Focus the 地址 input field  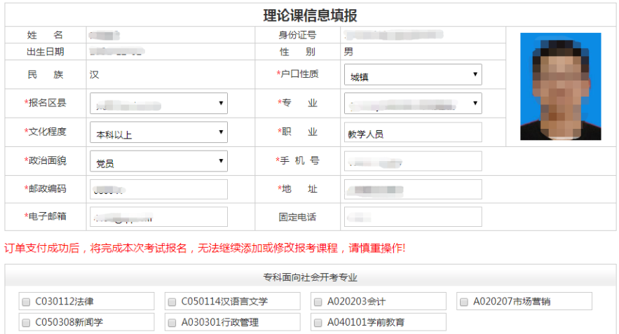pyautogui.click(x=412, y=190)
